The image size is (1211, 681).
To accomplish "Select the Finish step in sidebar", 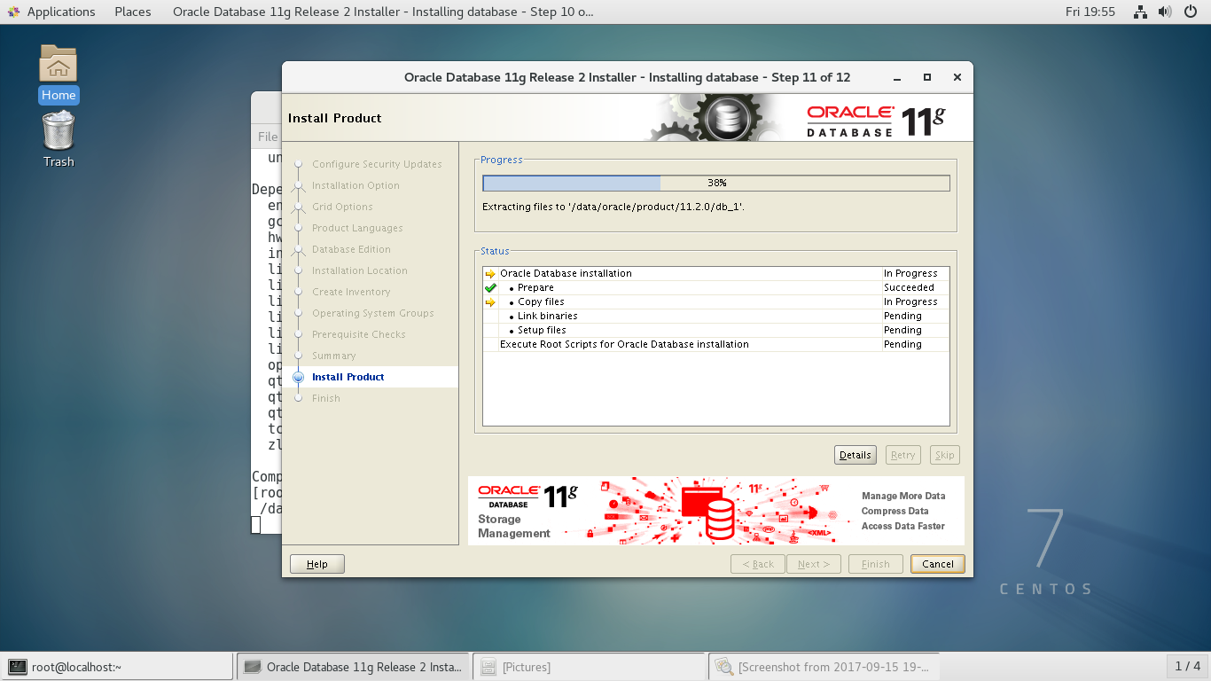I will click(x=326, y=398).
